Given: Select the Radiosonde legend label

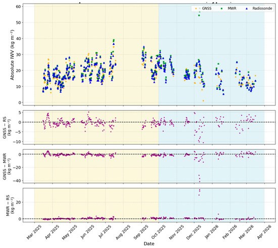Looking at the screenshot, I should pos(262,8).
